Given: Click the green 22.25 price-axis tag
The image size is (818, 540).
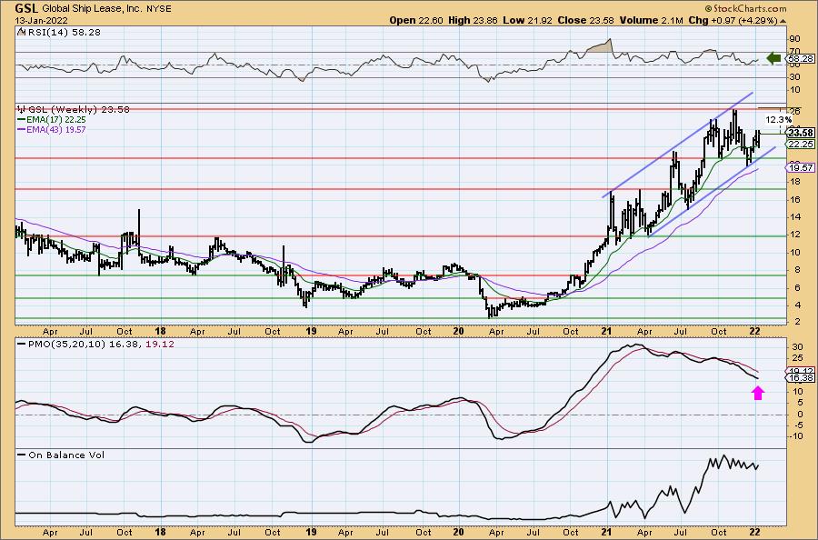Looking at the screenshot, I should coord(801,144).
